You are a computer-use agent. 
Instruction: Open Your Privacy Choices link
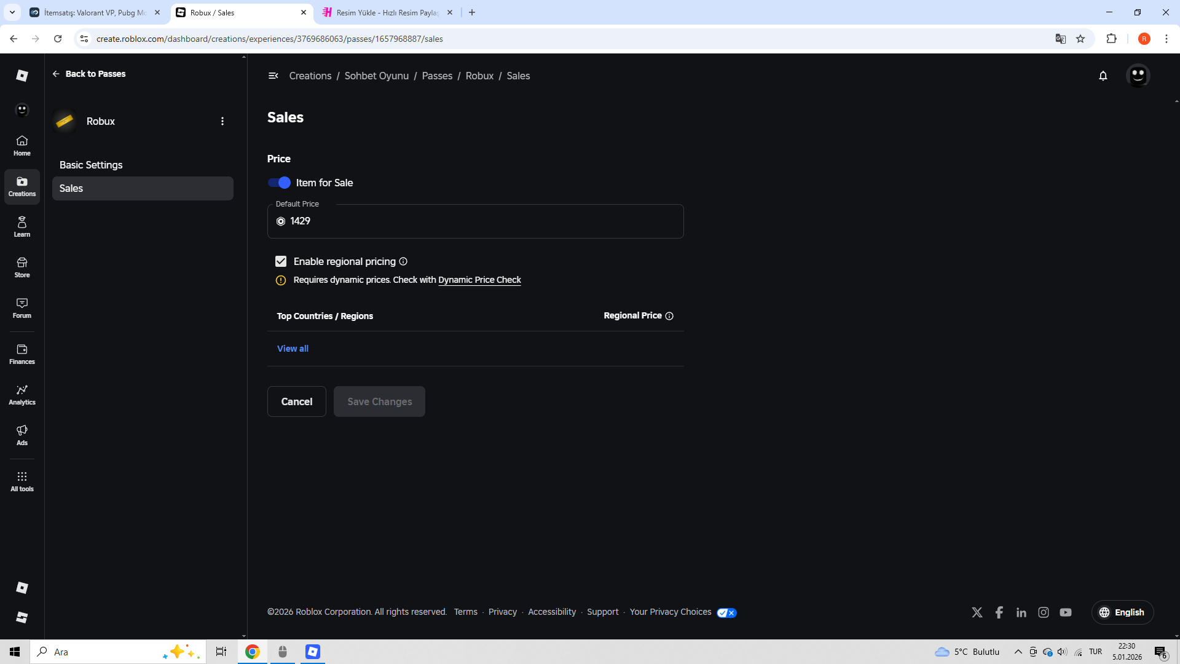point(671,612)
